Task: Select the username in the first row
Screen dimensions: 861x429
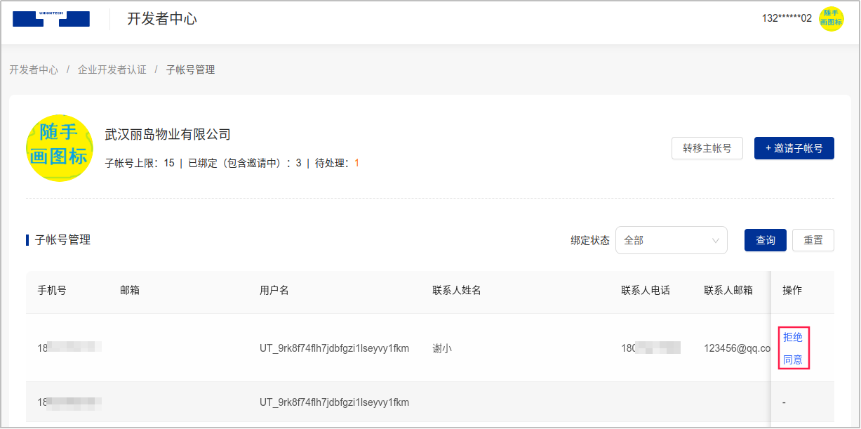Action: (x=334, y=348)
